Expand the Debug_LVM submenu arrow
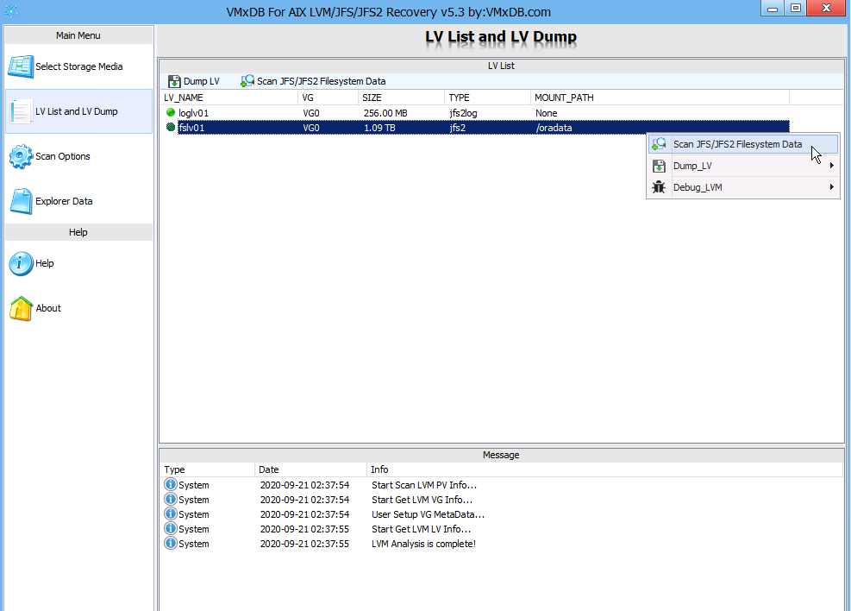851x611 pixels. (x=831, y=187)
